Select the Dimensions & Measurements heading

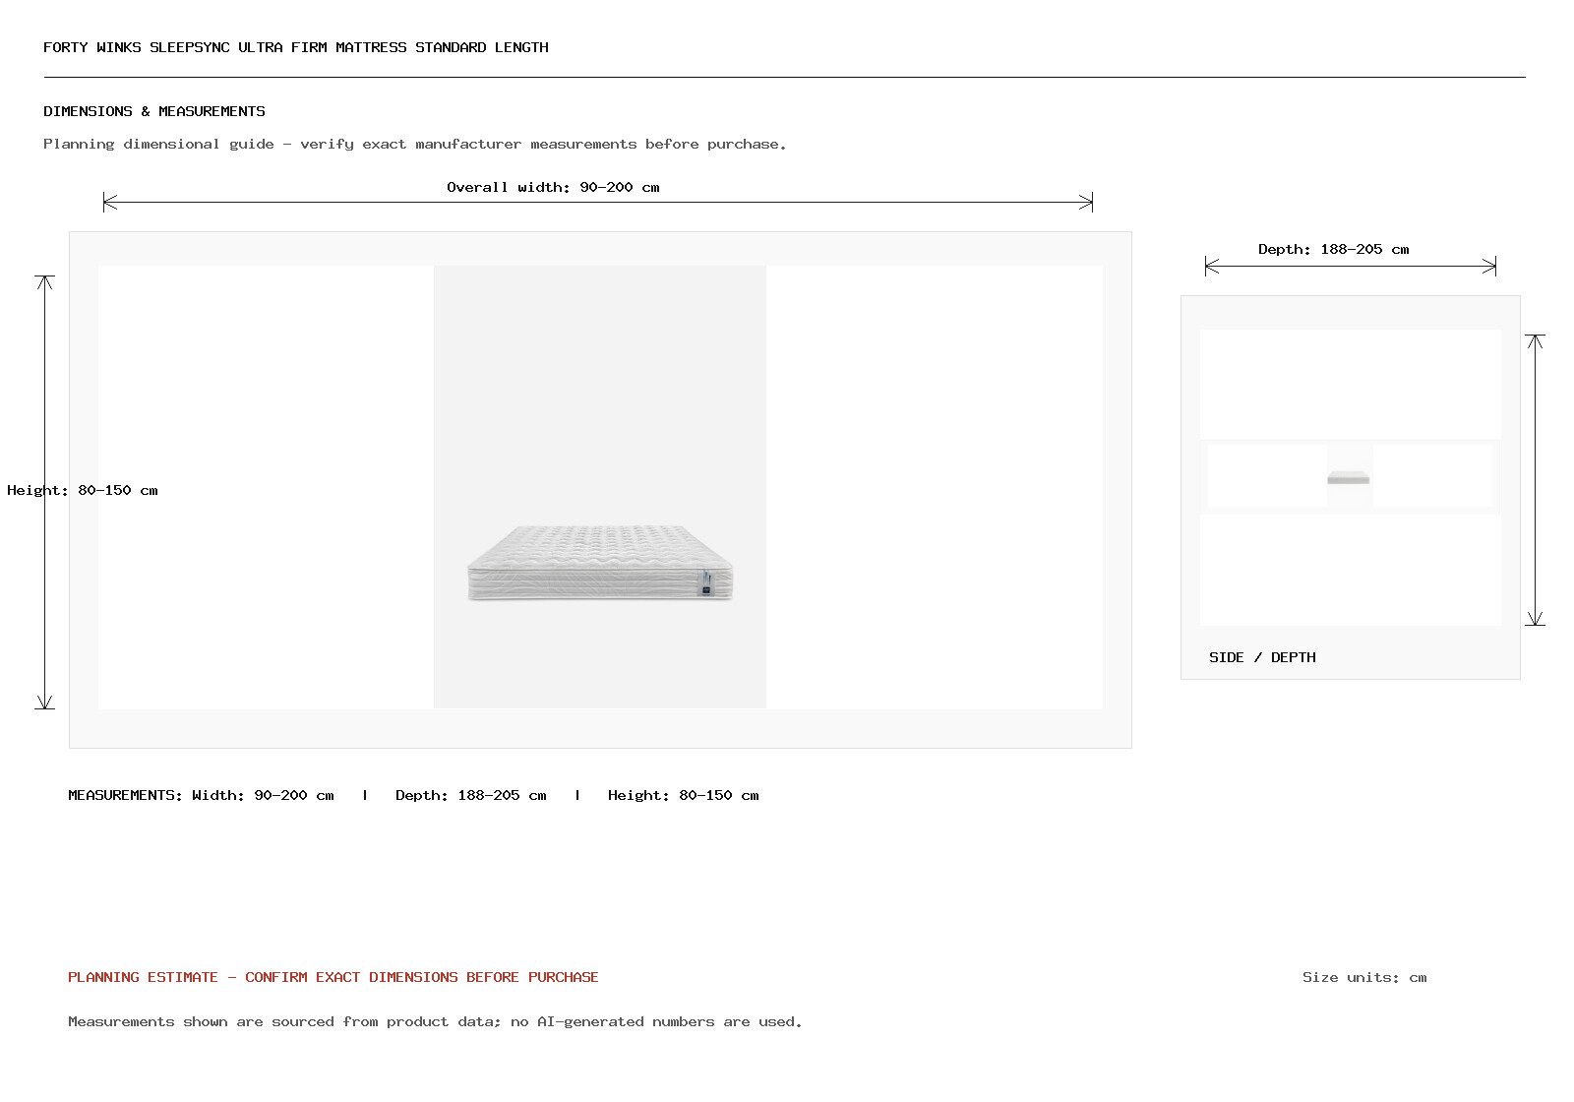point(154,111)
